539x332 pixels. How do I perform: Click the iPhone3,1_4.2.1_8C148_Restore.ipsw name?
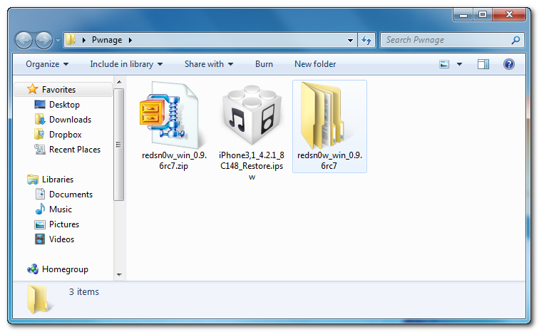(252, 166)
